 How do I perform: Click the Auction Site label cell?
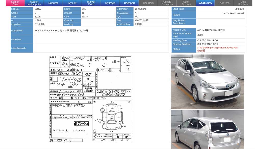click(x=184, y=30)
